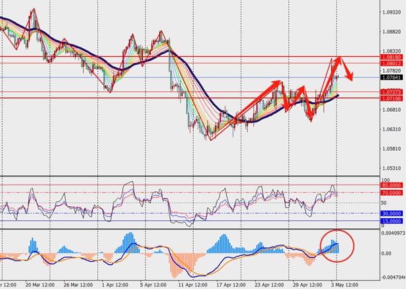Click the 1.08320 price axis value
The width and height of the screenshot is (406, 289).
(x=391, y=52)
